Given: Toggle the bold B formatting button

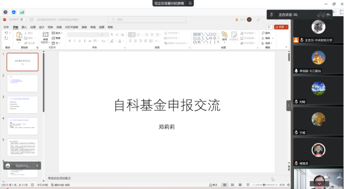Looking at the screenshot, I should pyautogui.click(x=70, y=41).
